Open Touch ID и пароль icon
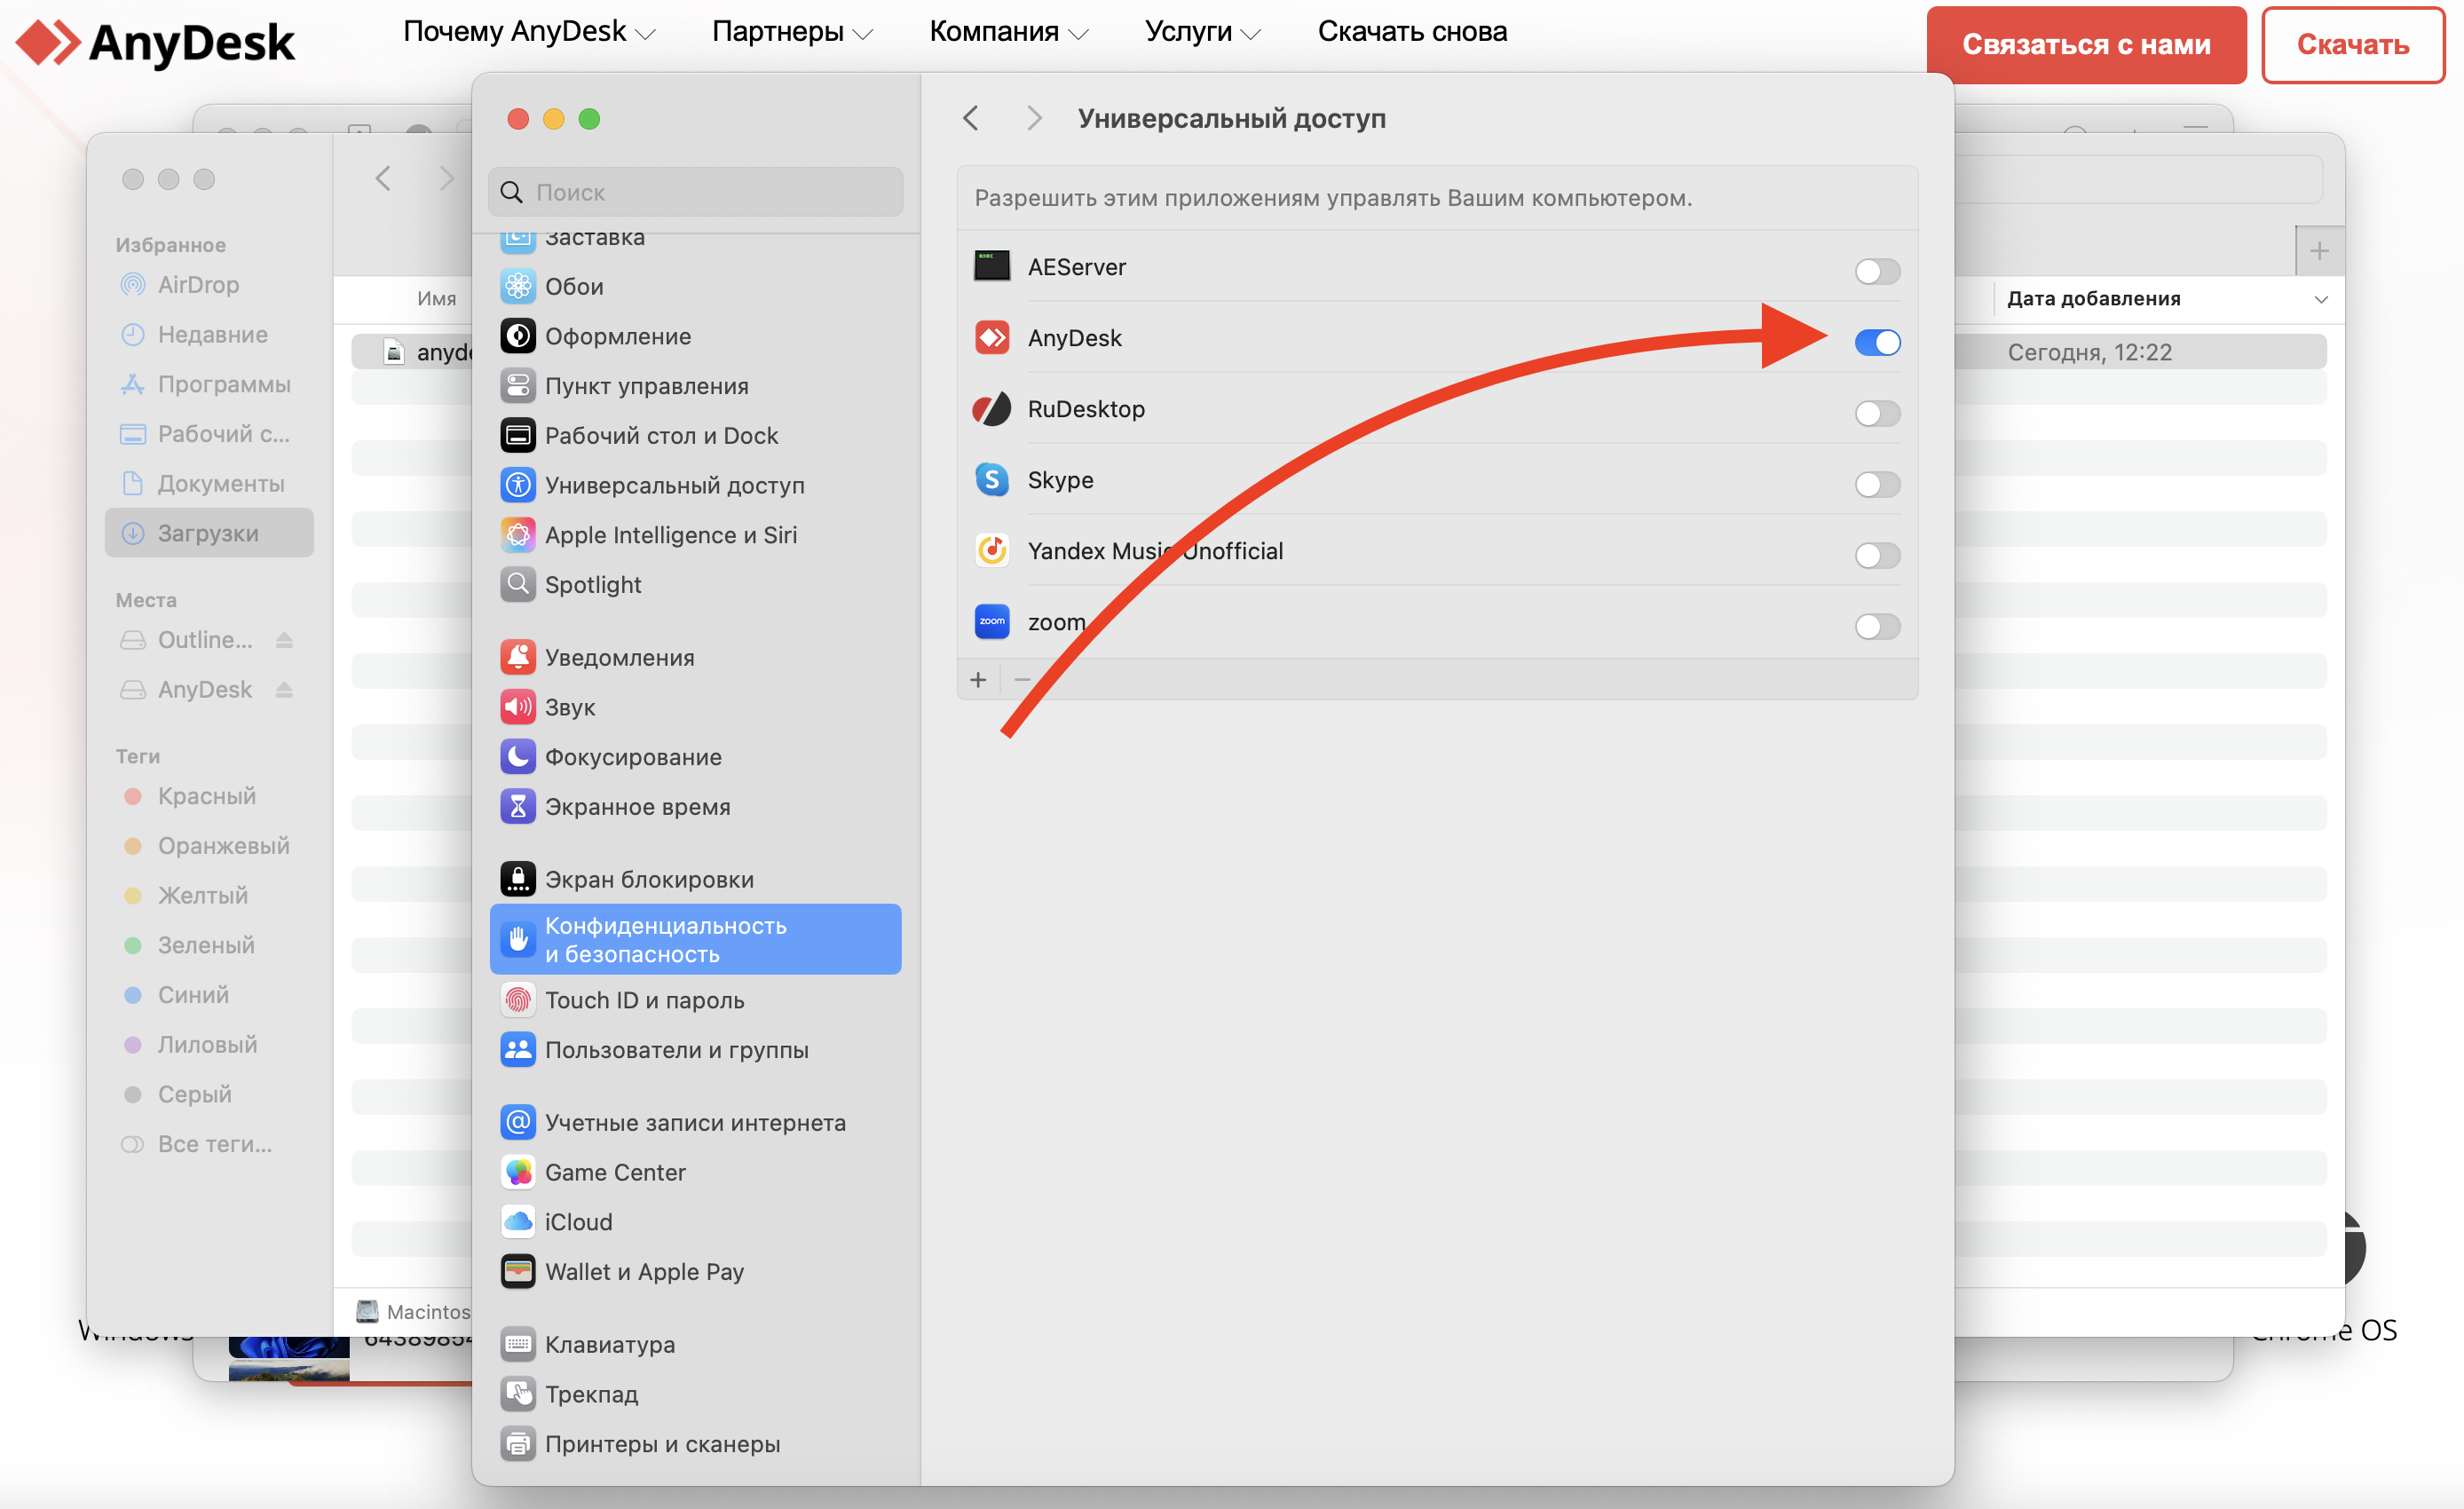This screenshot has height=1509, width=2464. [517, 999]
